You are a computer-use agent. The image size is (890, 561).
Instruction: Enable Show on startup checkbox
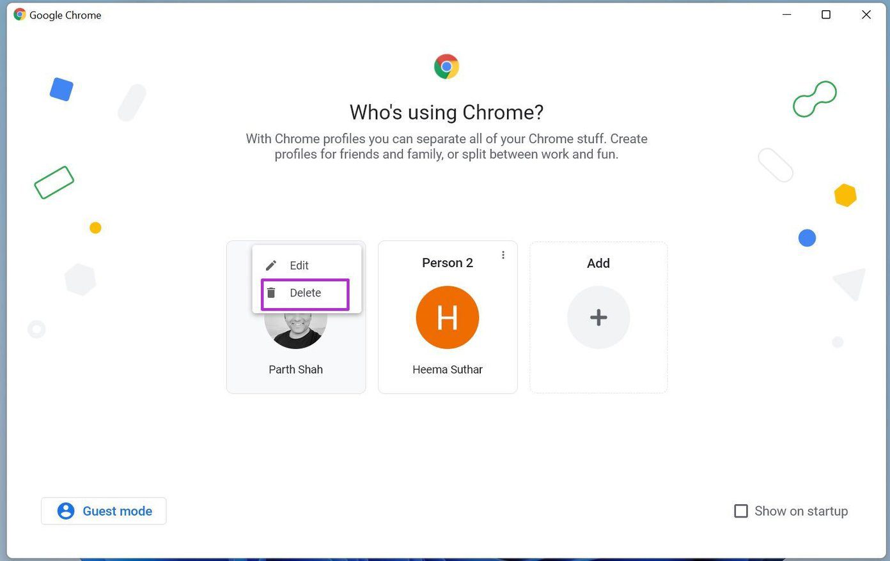(741, 511)
